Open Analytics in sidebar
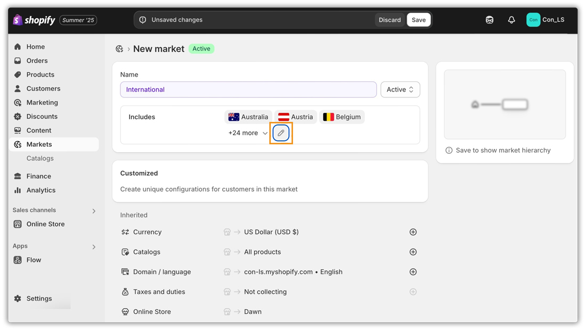This screenshot has height=330, width=586. point(54,190)
